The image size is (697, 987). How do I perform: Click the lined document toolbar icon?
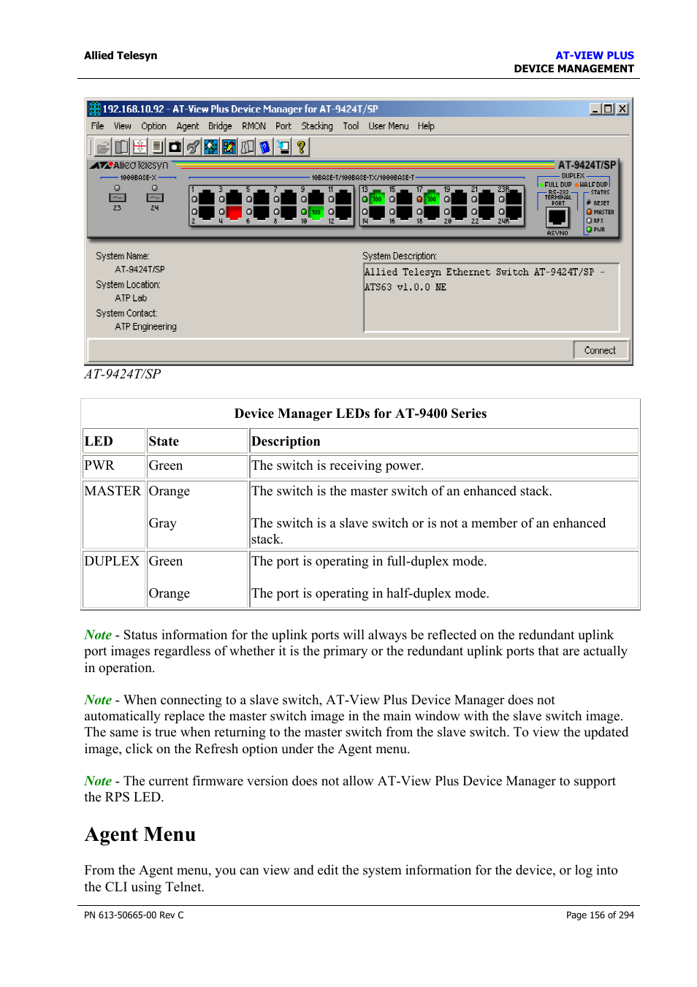pos(157,147)
